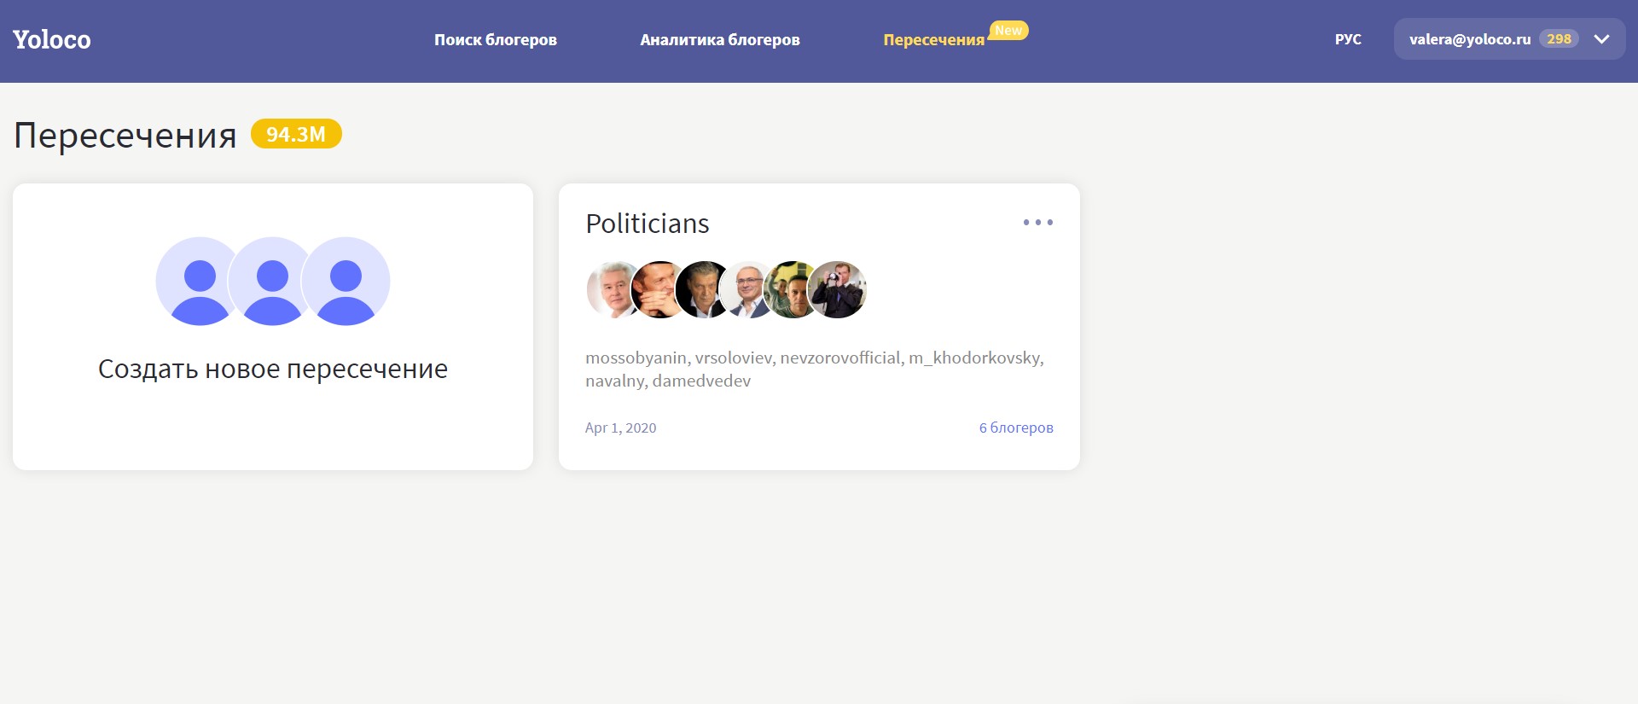Click the Yoloco logo
The image size is (1638, 704).
pos(52,39)
